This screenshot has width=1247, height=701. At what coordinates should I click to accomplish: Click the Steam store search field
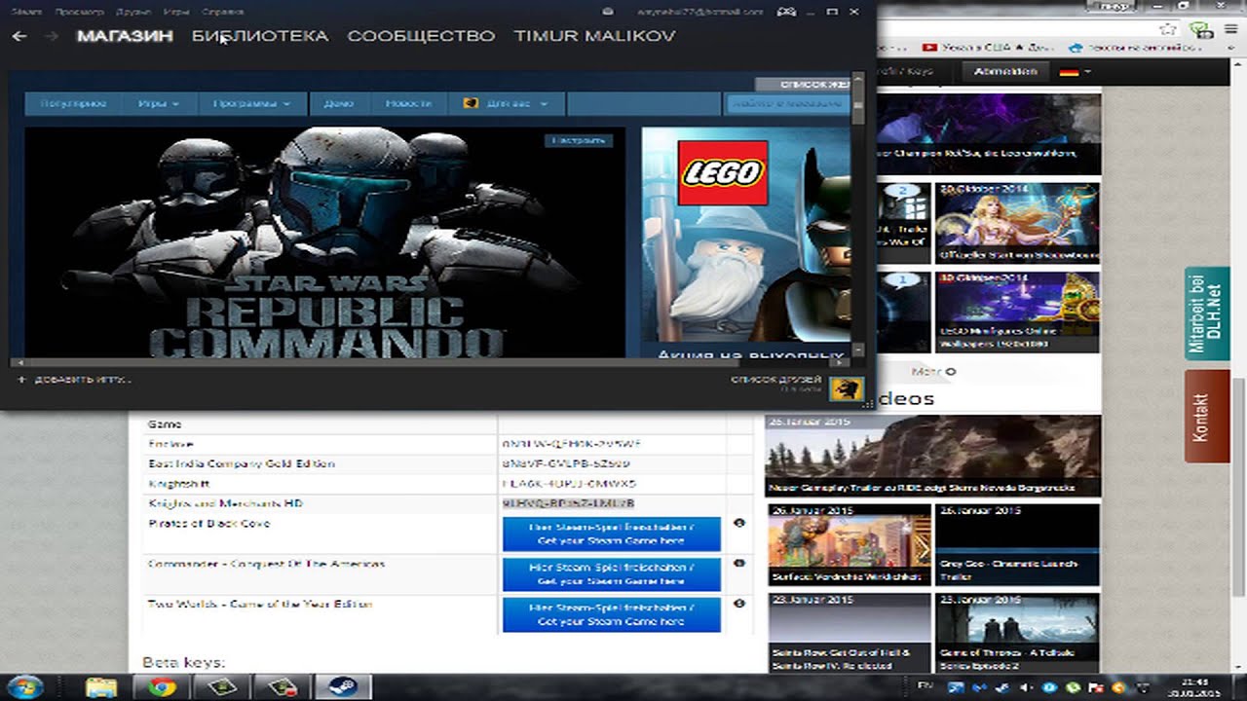tap(786, 103)
